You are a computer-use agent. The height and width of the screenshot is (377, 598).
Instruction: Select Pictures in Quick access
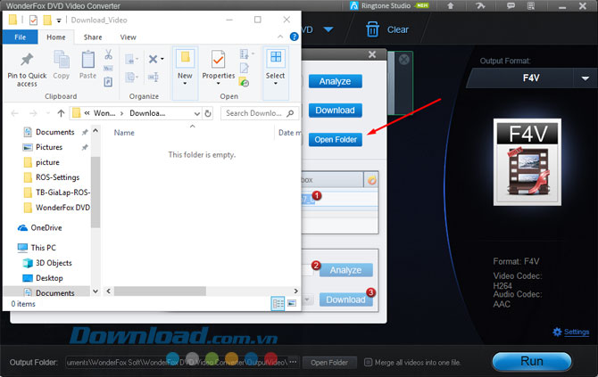pos(49,147)
